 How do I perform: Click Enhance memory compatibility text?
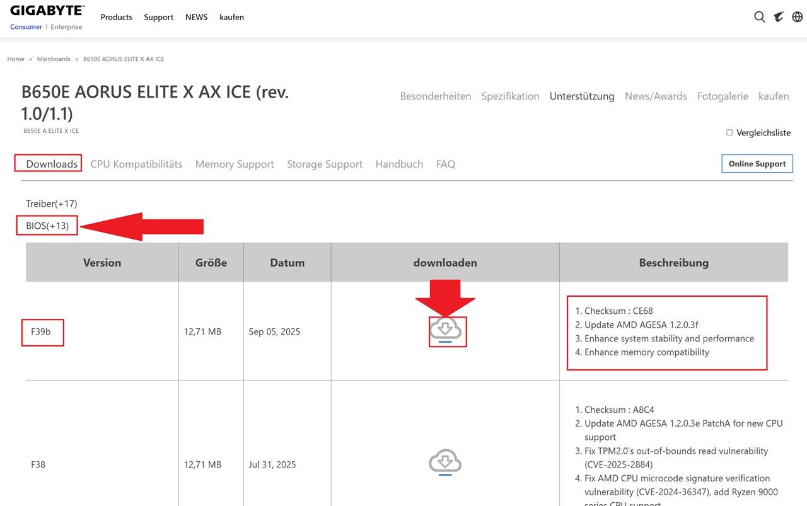[x=647, y=352]
